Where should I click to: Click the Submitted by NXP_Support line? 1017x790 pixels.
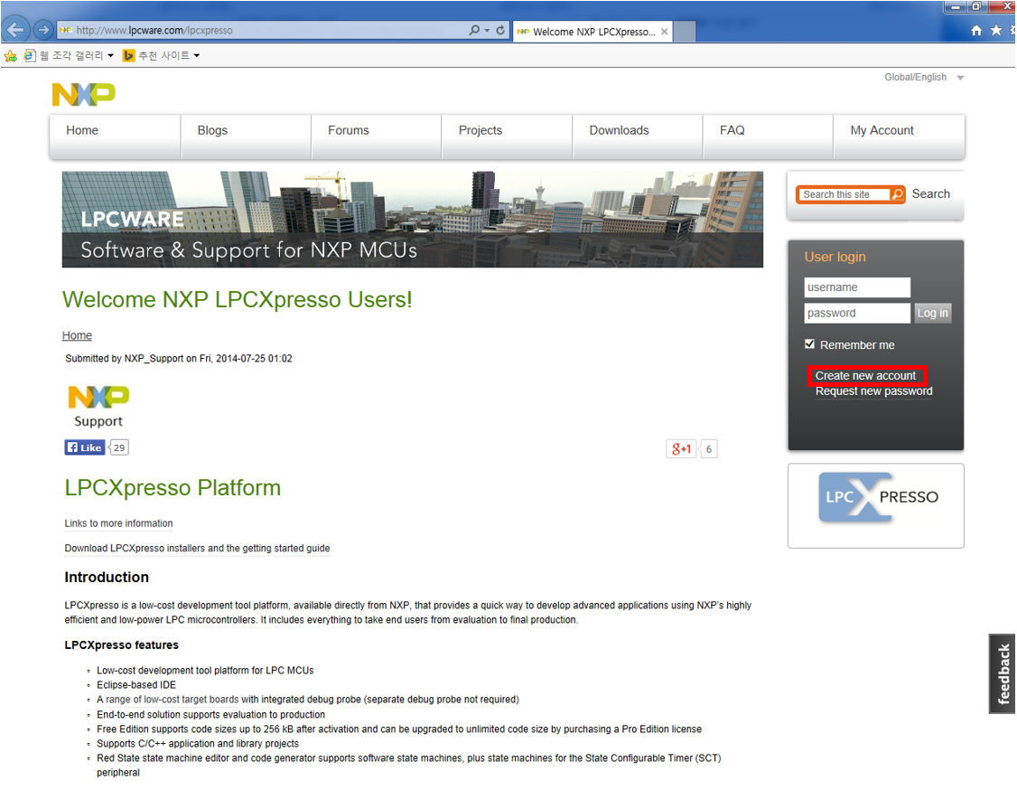click(x=179, y=358)
